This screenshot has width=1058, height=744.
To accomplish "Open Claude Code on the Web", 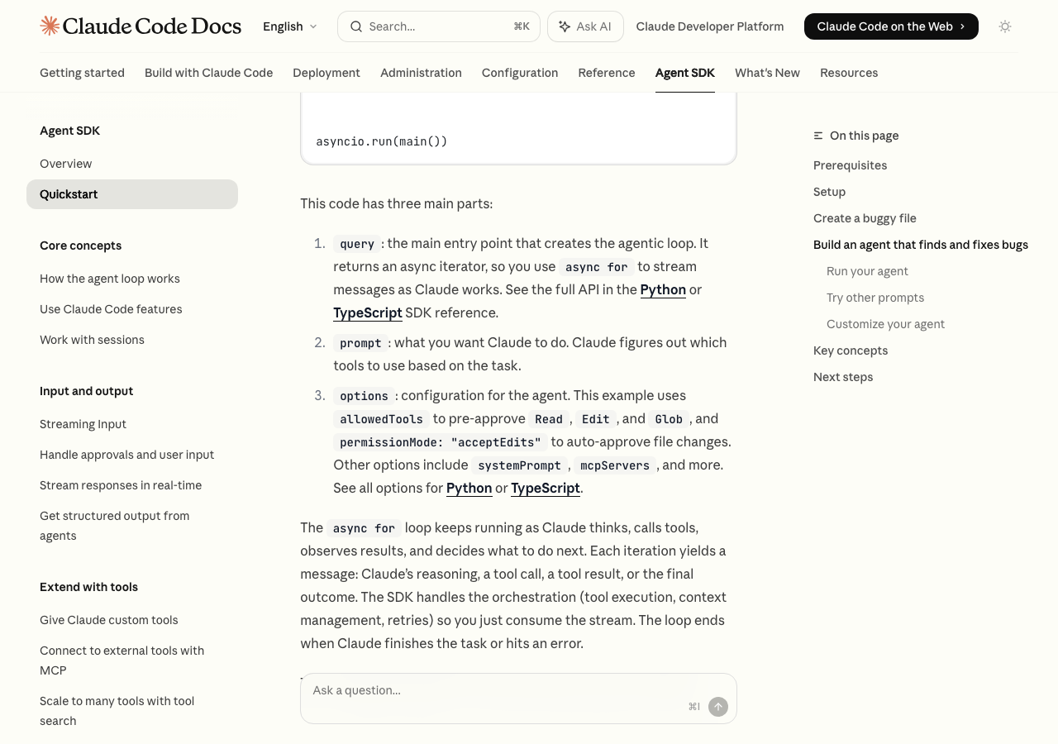I will (x=890, y=26).
